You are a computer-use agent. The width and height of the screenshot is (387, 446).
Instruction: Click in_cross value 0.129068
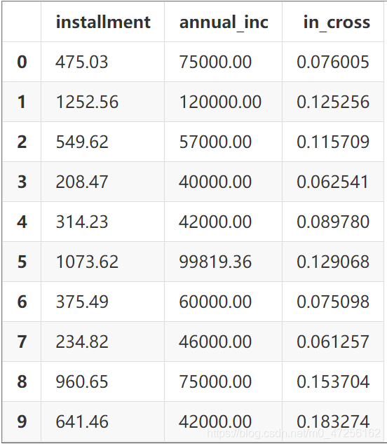[x=333, y=262]
